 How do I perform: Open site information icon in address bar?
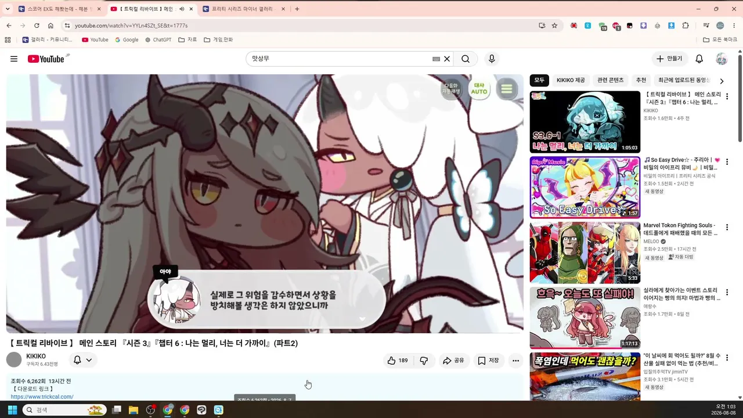point(67,26)
